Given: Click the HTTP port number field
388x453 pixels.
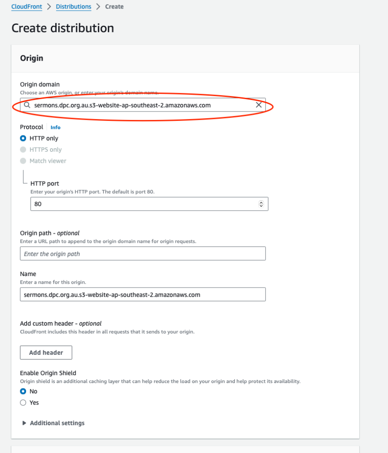Looking at the screenshot, I should (150, 204).
